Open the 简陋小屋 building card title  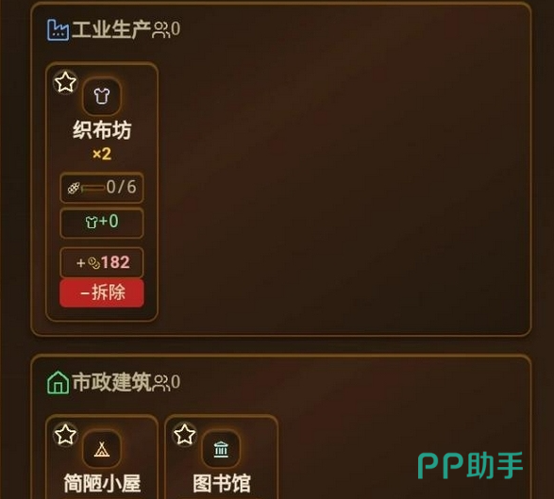pyautogui.click(x=102, y=483)
